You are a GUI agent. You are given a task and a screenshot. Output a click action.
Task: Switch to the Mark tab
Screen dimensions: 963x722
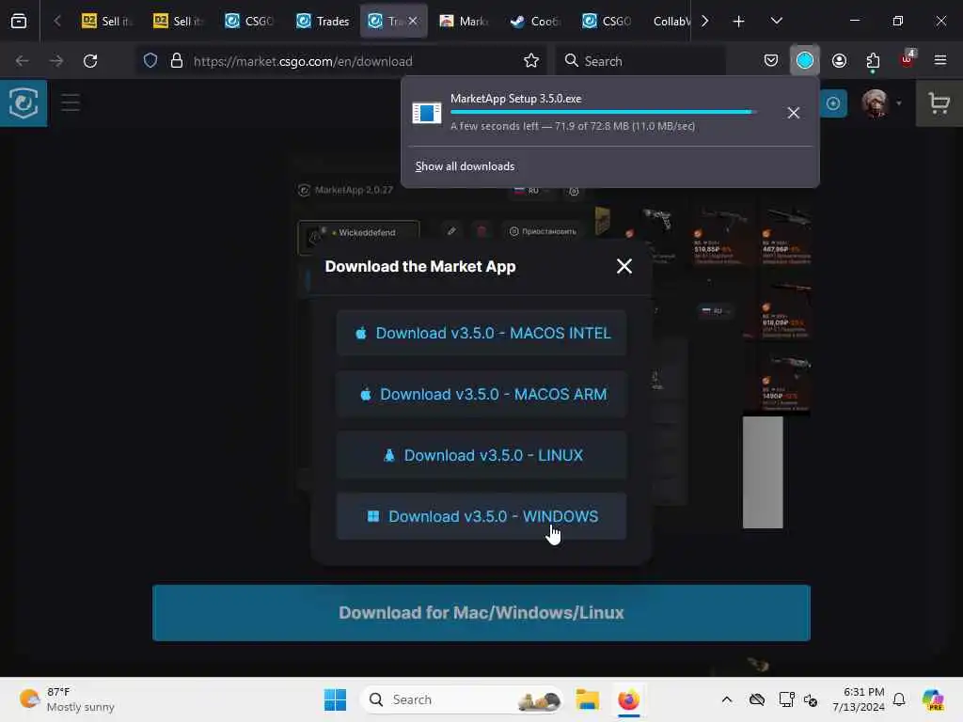(x=465, y=21)
